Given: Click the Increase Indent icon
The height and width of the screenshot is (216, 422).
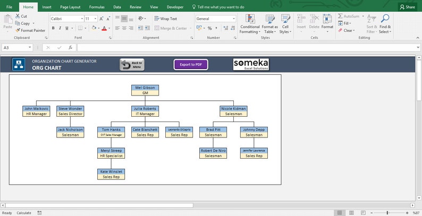Looking at the screenshot, I should point(147,28).
